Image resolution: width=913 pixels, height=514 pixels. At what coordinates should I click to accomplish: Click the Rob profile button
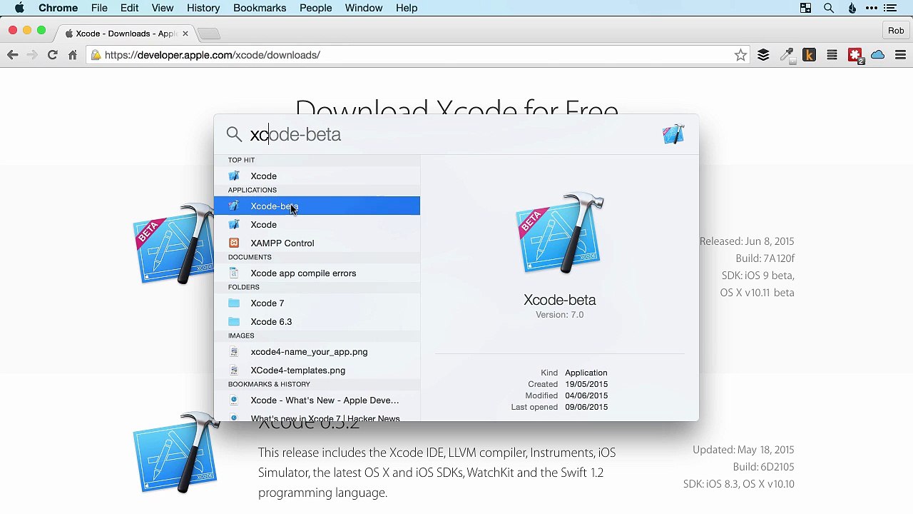[896, 31]
